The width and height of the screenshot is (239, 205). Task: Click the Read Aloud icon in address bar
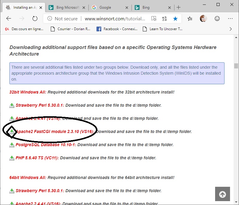pos(154,19)
